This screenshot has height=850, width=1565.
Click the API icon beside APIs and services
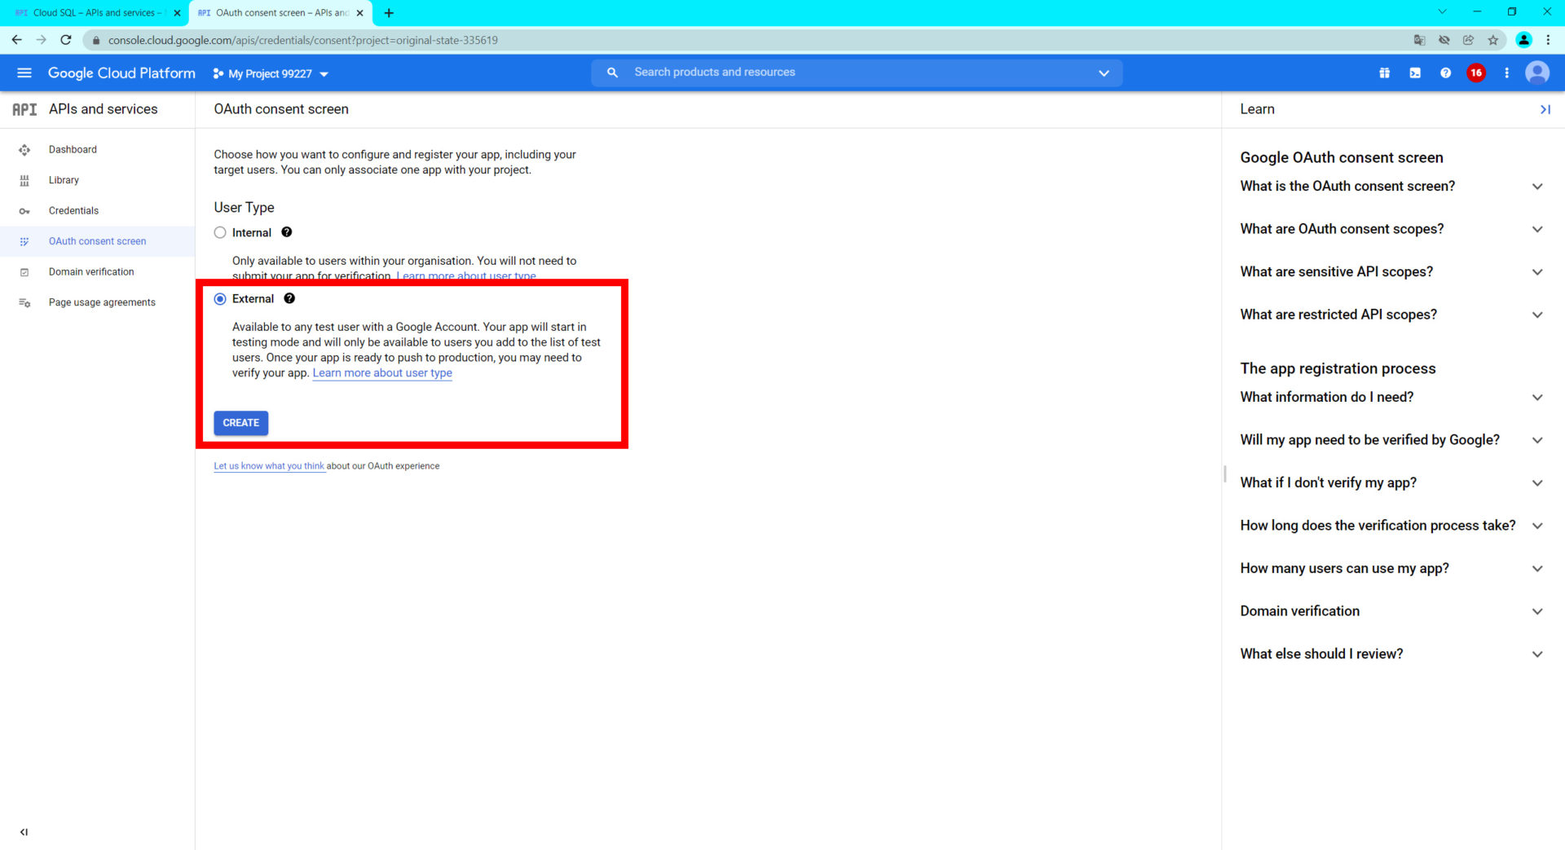[24, 109]
